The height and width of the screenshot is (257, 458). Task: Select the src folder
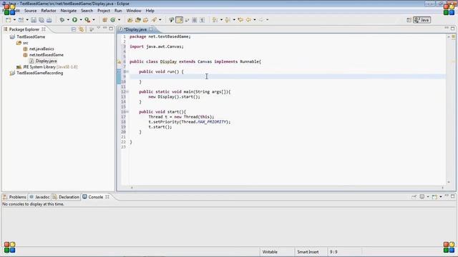26,43
